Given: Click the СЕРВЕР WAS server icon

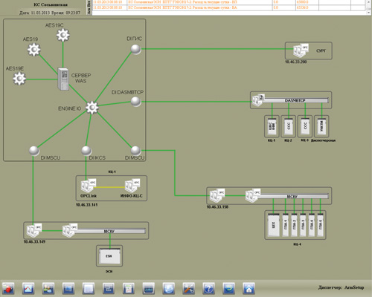Looking at the screenshot, I should [63, 79].
